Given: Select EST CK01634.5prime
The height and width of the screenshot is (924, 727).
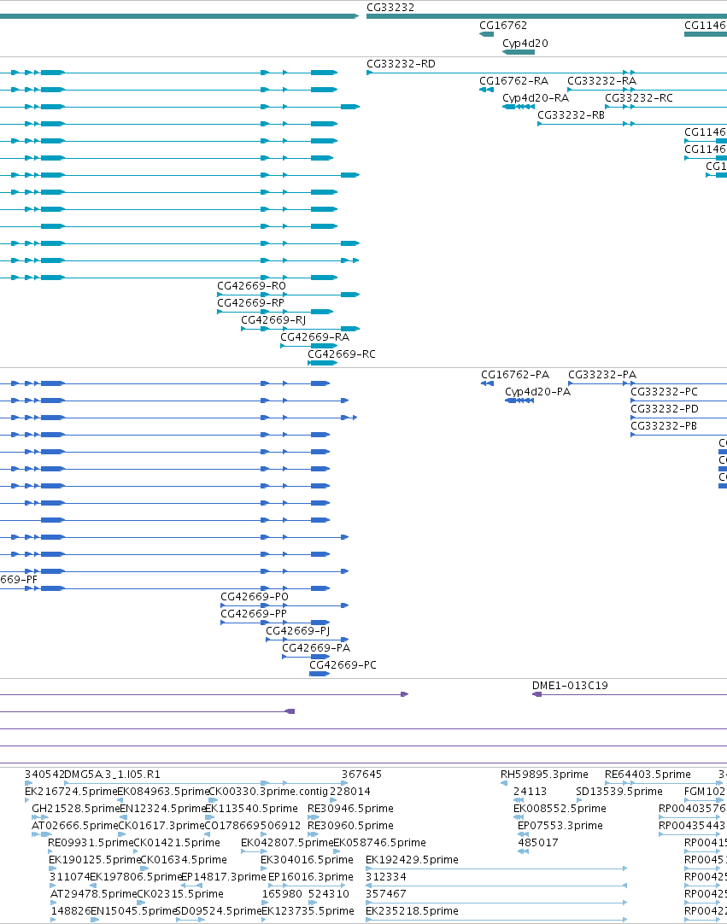Looking at the screenshot, I should click(x=183, y=860).
